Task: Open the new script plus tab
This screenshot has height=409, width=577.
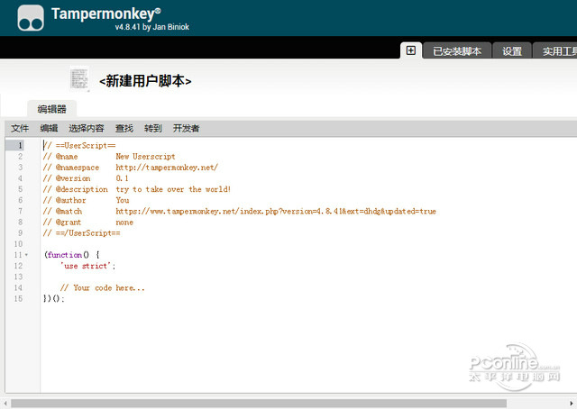Action: point(411,50)
